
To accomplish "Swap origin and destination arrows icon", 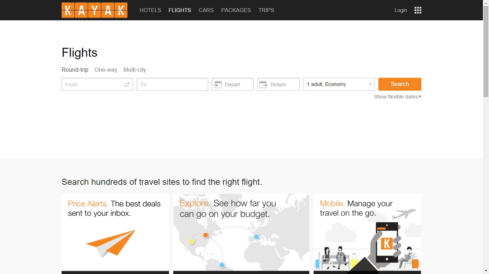I will [x=127, y=85].
